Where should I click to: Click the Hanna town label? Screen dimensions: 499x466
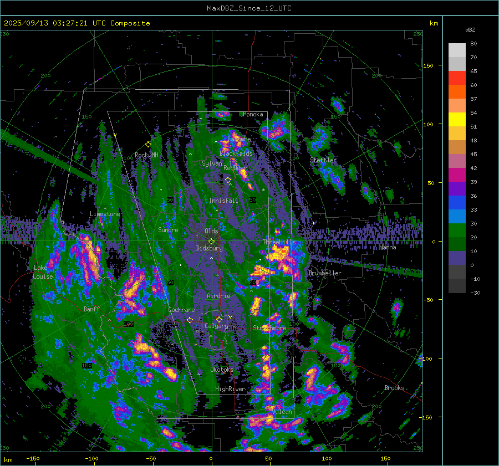[x=388, y=247]
